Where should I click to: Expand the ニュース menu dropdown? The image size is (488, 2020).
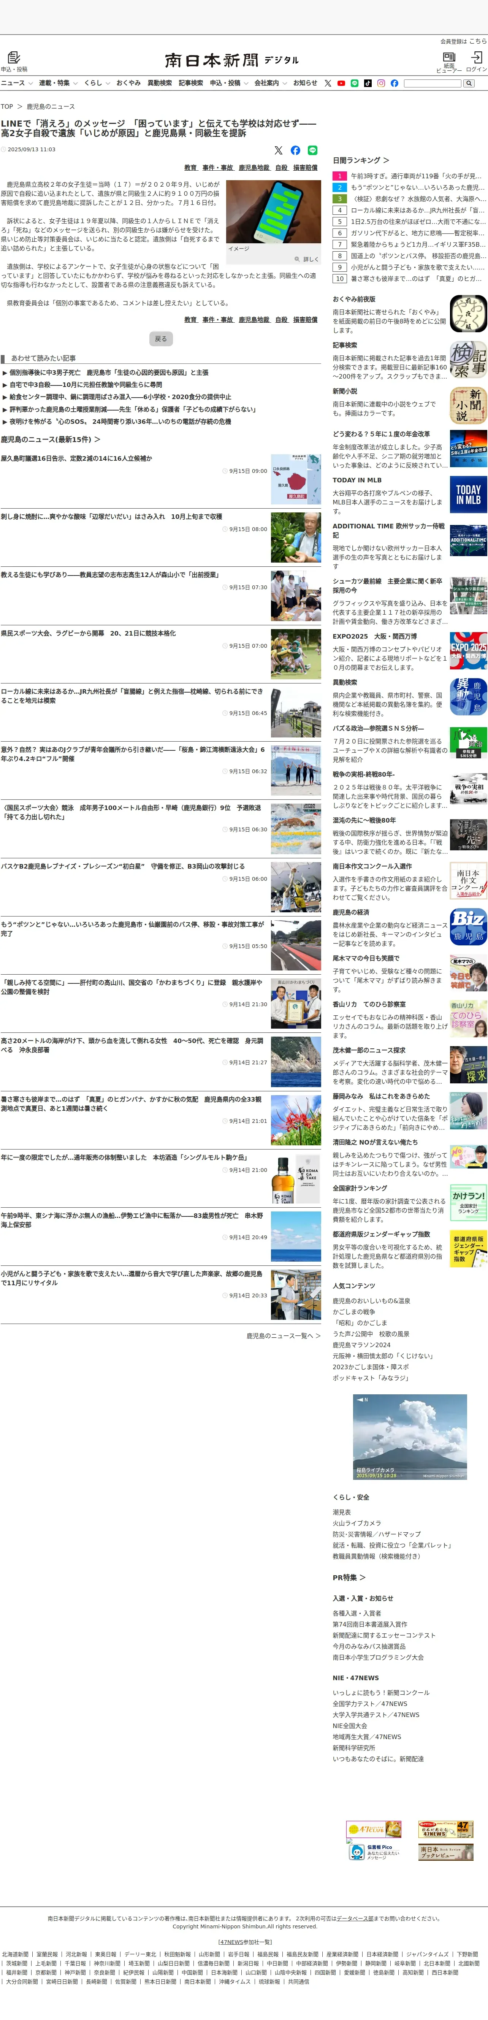pyautogui.click(x=16, y=83)
